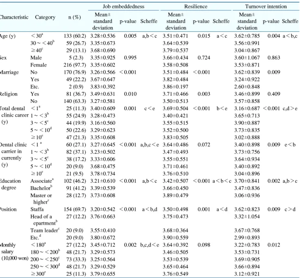Select the 'Turnover intention' column group header

tap(266, 7)
